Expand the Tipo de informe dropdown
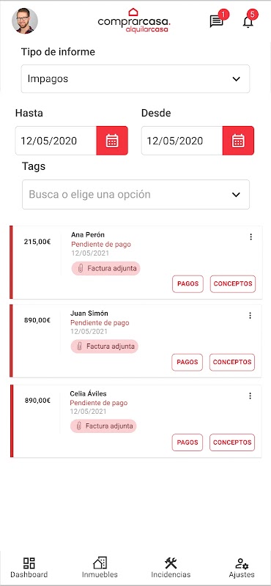Viewport: 271px width, 586px height. (135, 79)
